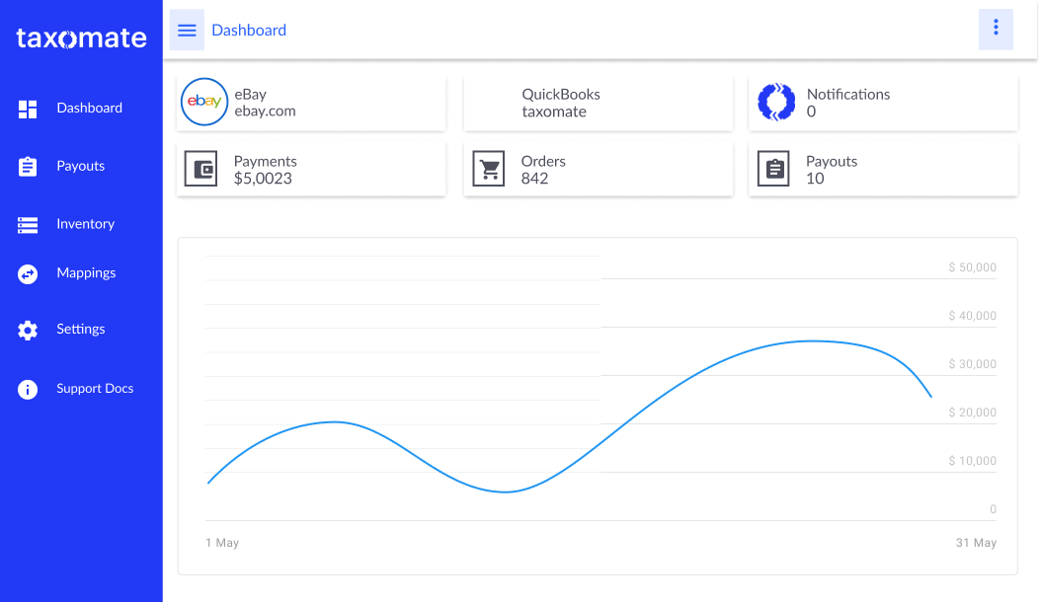This screenshot has width=1040, height=602.
Task: Click the Settings gear icon
Action: pos(28,331)
